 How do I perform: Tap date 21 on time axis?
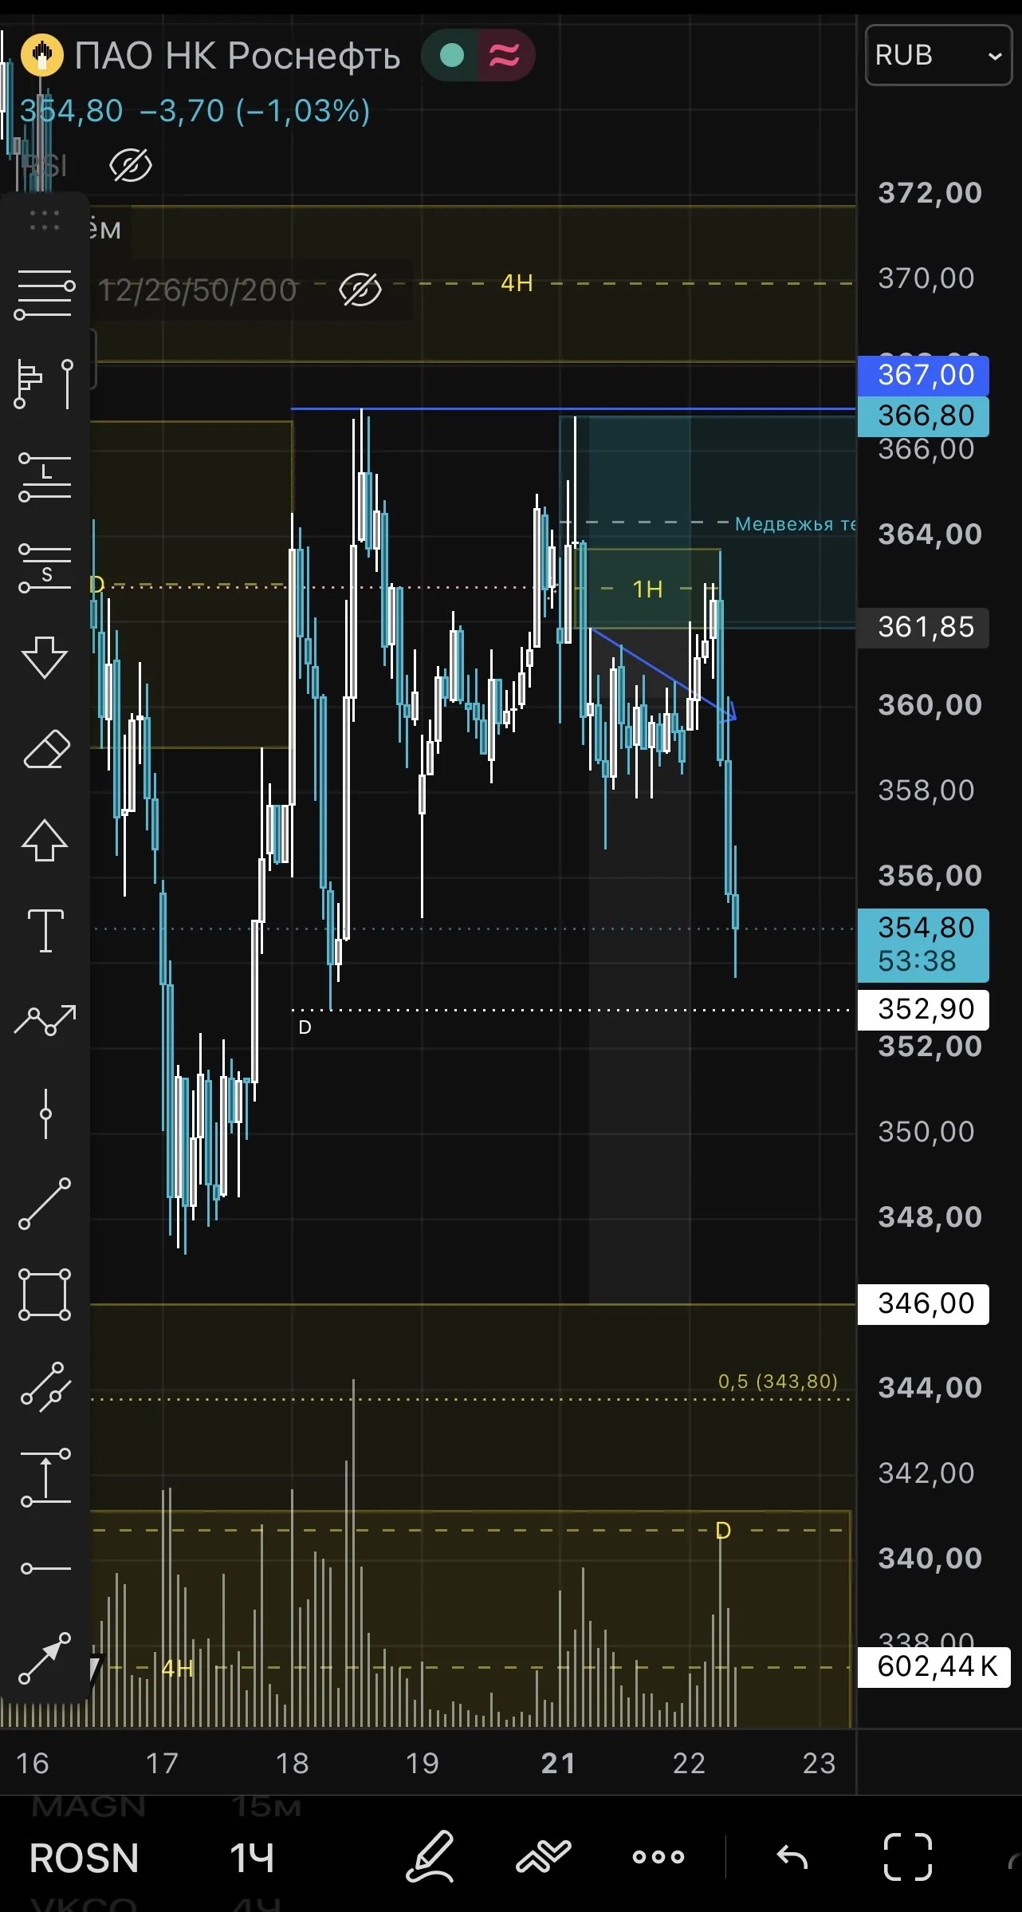click(x=558, y=1763)
